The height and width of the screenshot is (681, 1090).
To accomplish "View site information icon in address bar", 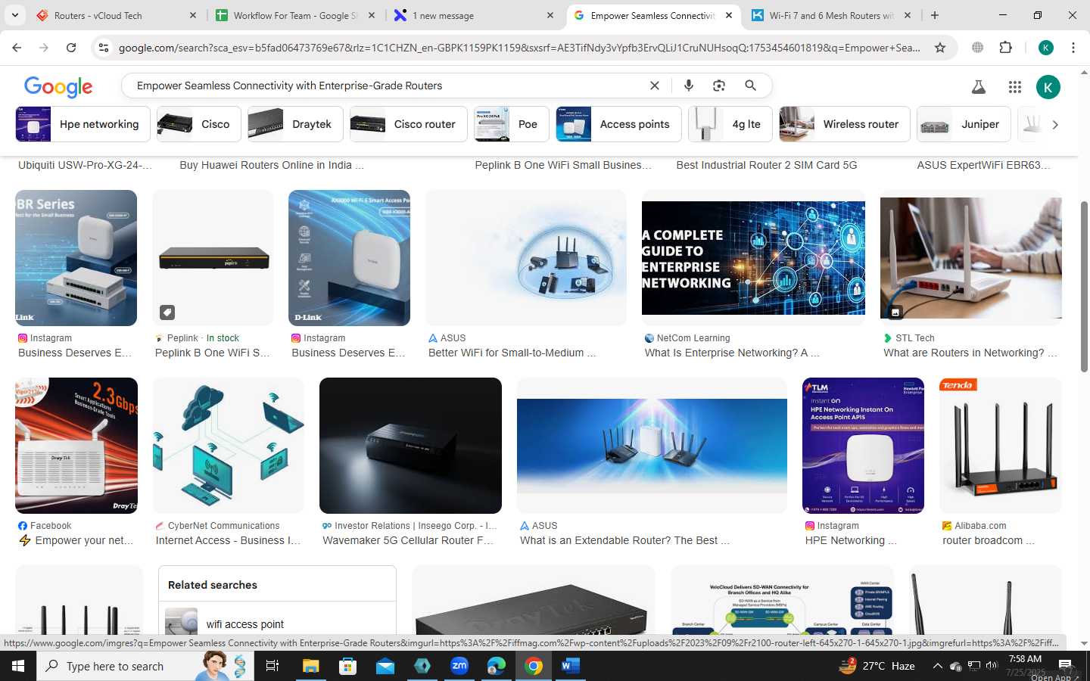I will 104,48.
